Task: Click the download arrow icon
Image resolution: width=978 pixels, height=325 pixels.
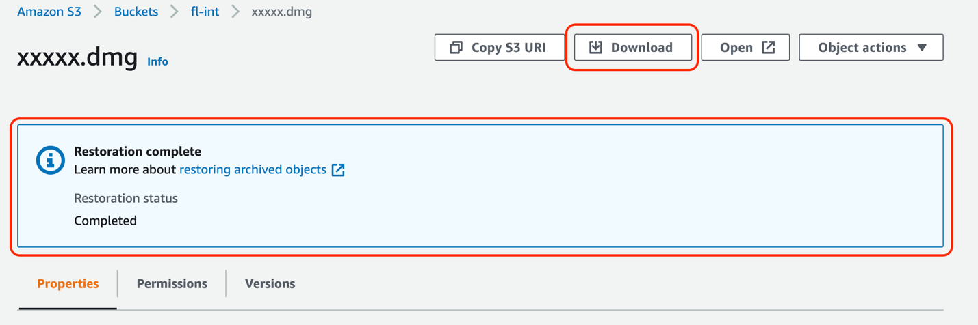Action: click(x=596, y=47)
